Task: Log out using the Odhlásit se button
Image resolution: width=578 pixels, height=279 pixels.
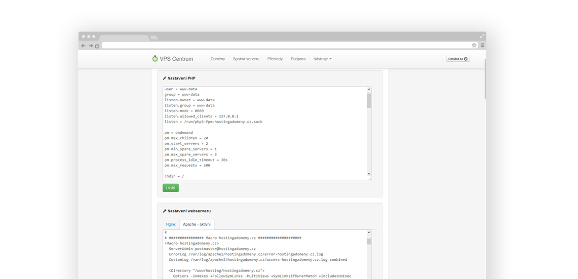Action: [458, 59]
